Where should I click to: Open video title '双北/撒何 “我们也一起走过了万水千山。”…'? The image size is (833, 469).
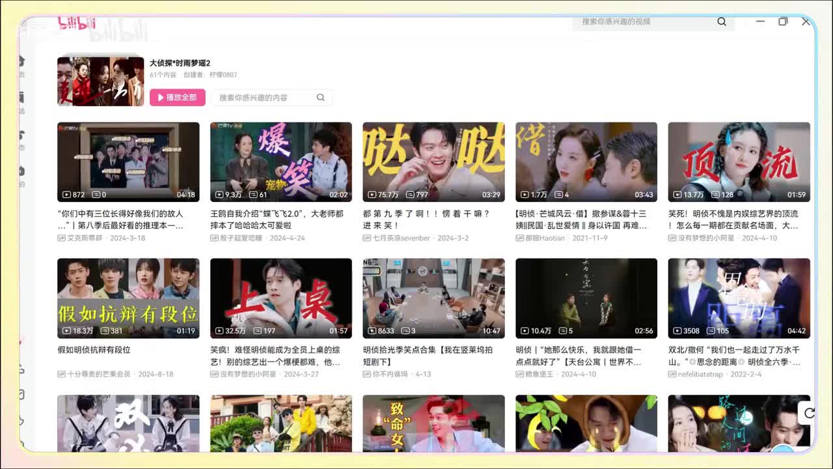point(735,356)
